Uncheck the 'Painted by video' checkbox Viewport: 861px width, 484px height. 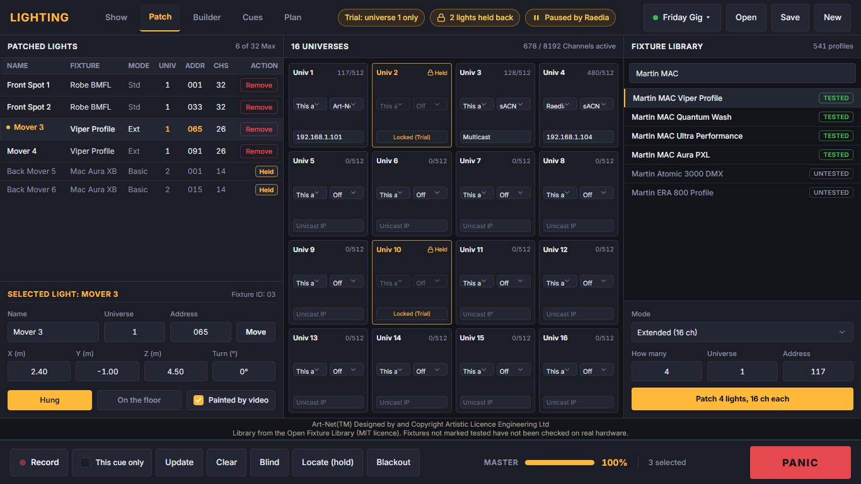click(x=199, y=400)
